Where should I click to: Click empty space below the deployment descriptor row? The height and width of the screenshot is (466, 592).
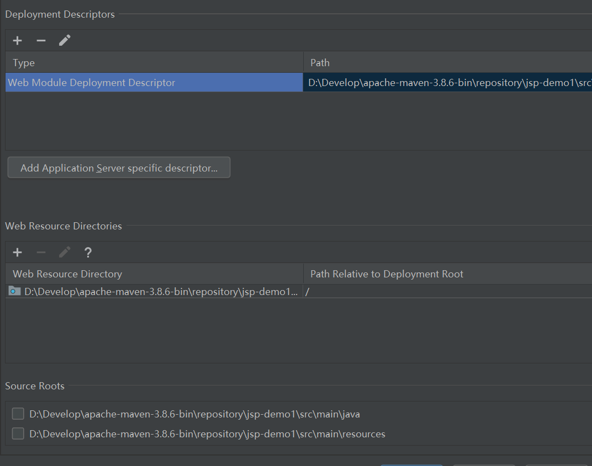221,121
